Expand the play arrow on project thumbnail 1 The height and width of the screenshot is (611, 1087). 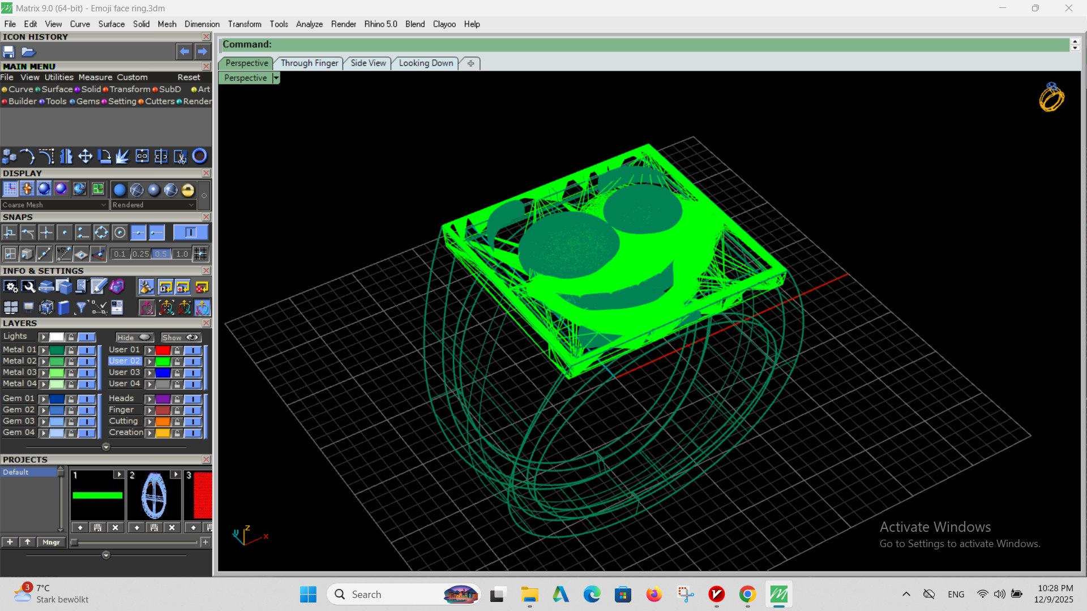(x=118, y=474)
